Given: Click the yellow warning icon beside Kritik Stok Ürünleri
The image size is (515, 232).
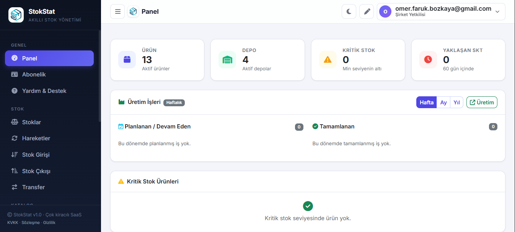Looking at the screenshot, I should tap(121, 182).
